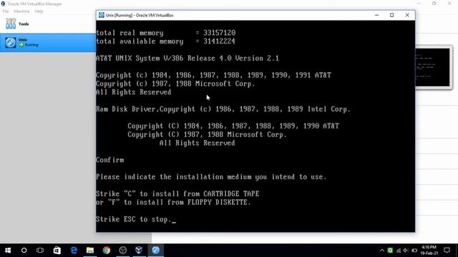The width and height of the screenshot is (458, 257).
Task: Launch Microsoft Edge from the taskbar
Action: coord(74,251)
